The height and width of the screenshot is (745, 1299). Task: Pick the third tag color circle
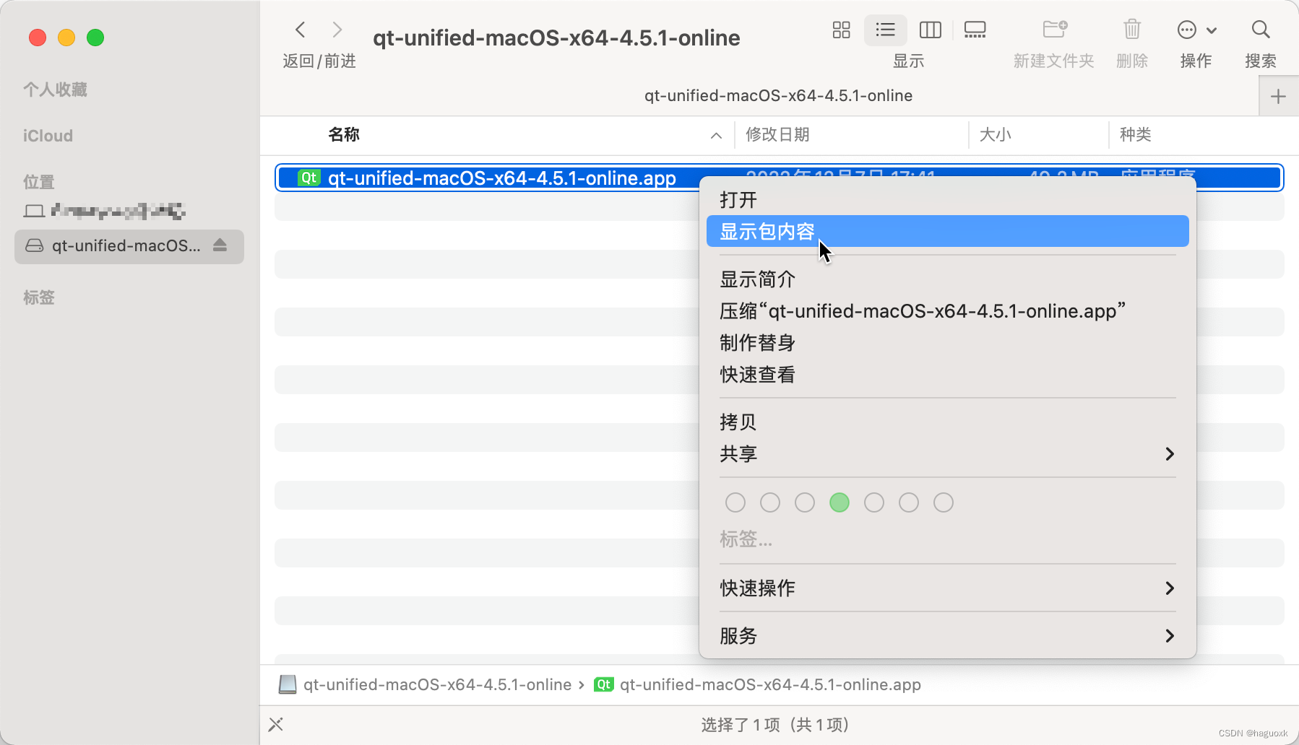(805, 502)
